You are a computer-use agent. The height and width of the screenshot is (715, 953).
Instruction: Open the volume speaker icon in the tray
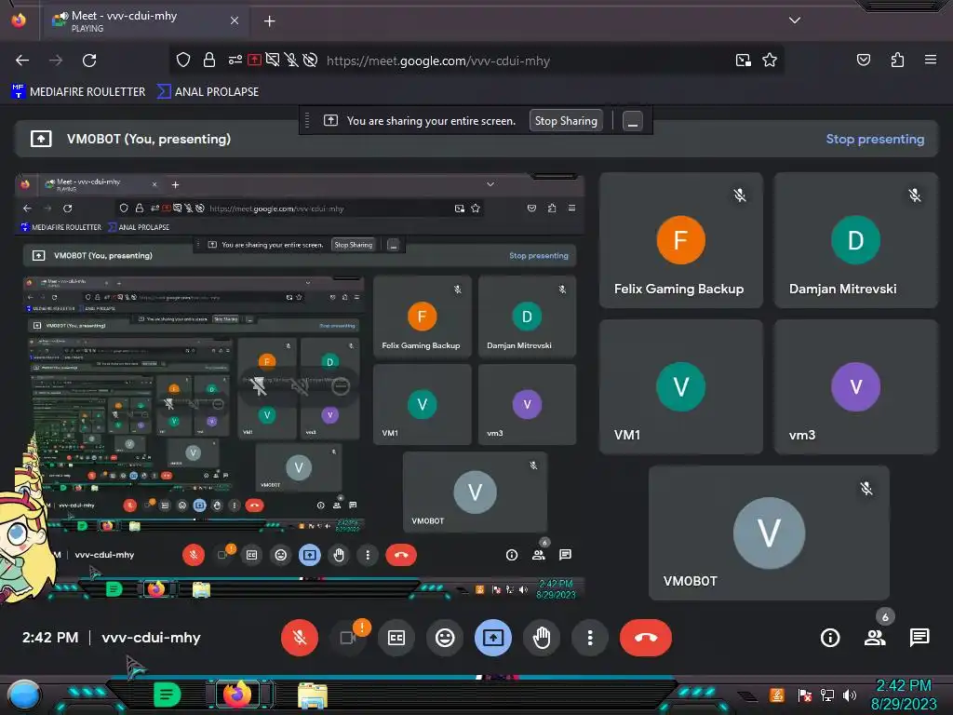coord(850,695)
